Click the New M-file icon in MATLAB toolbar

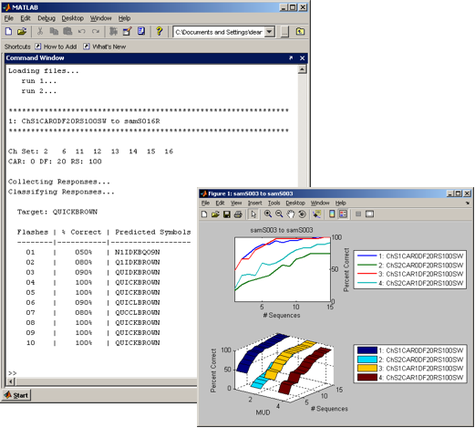click(8, 31)
